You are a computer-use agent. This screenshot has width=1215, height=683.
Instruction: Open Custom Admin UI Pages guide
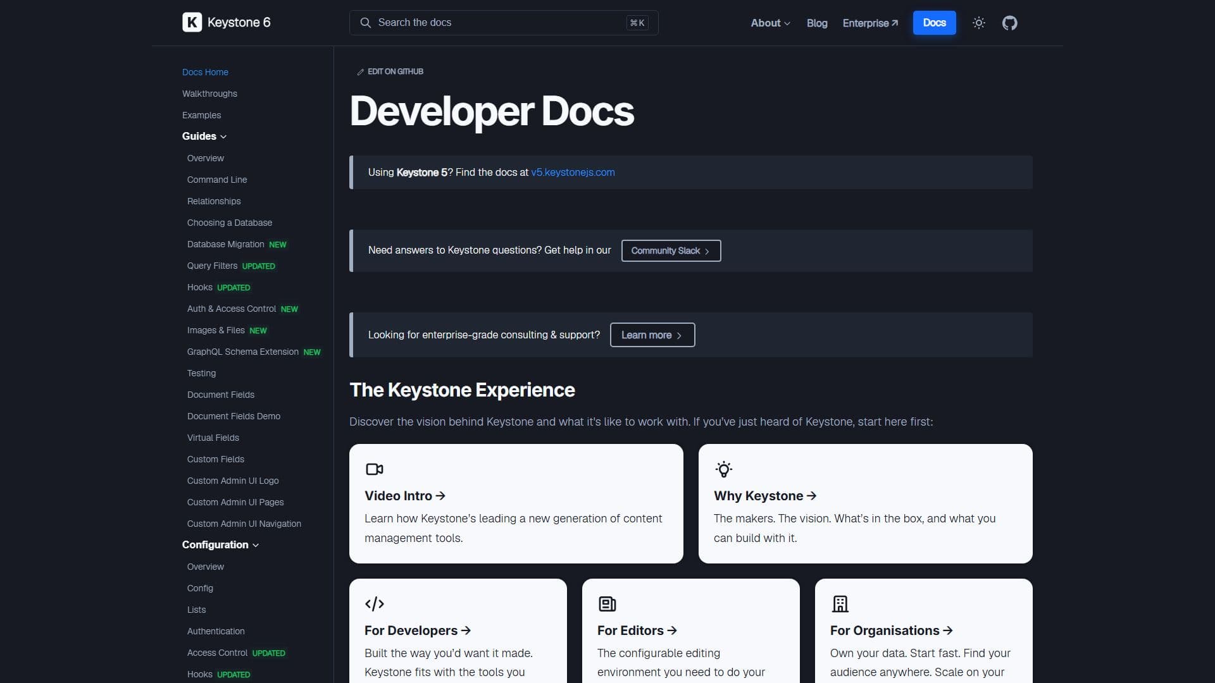pos(235,502)
